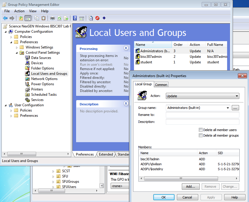This screenshot has width=249, height=202.
Task: Click OK in the Properties dialog
Action: pos(163,197)
